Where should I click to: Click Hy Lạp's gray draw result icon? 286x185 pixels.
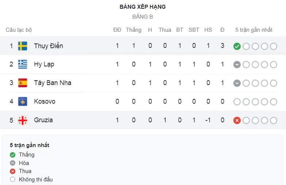click(x=237, y=65)
